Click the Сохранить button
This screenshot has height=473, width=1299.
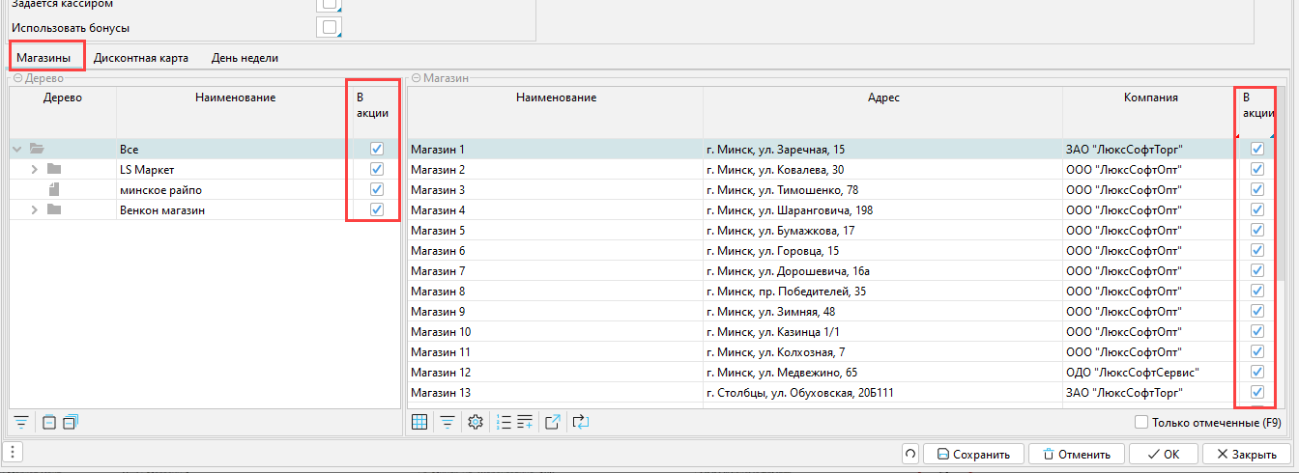(972, 454)
